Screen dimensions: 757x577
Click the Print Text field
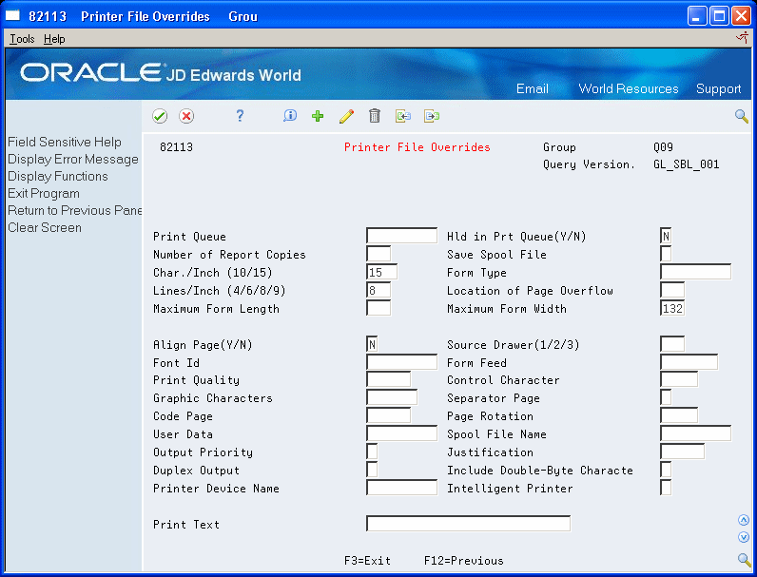[468, 524]
